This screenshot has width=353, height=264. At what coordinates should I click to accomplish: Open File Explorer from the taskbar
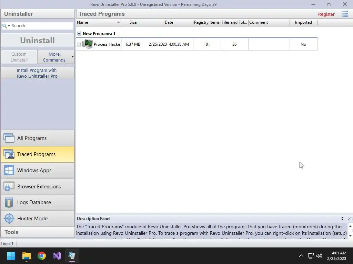26,256
